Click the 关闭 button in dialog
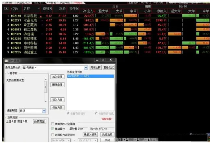The height and width of the screenshot is (143, 210). (107, 140)
